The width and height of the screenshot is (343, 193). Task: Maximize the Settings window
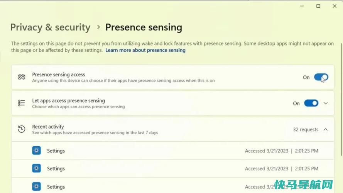(318, 6)
